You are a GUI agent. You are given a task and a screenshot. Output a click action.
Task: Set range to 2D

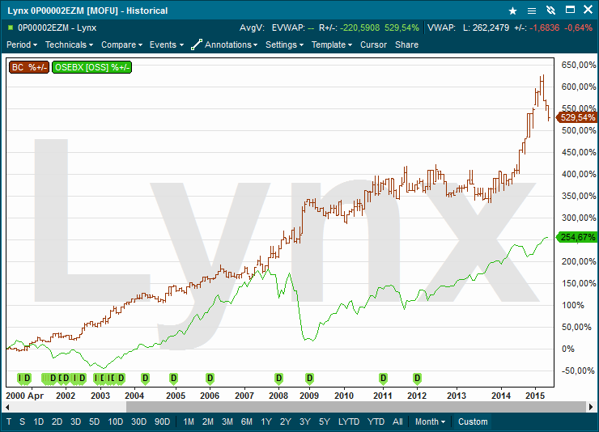tap(57, 421)
